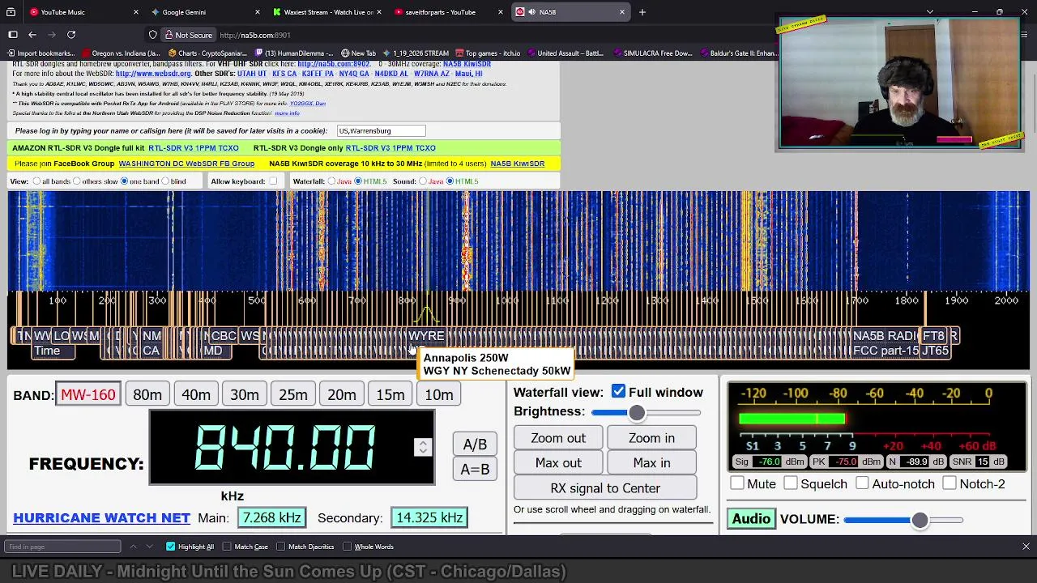The width and height of the screenshot is (1037, 583).
Task: Open the New Tab bookmark
Action: pyautogui.click(x=358, y=53)
